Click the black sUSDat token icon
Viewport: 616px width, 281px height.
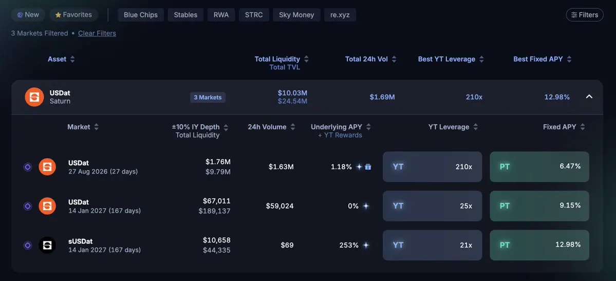pos(47,245)
